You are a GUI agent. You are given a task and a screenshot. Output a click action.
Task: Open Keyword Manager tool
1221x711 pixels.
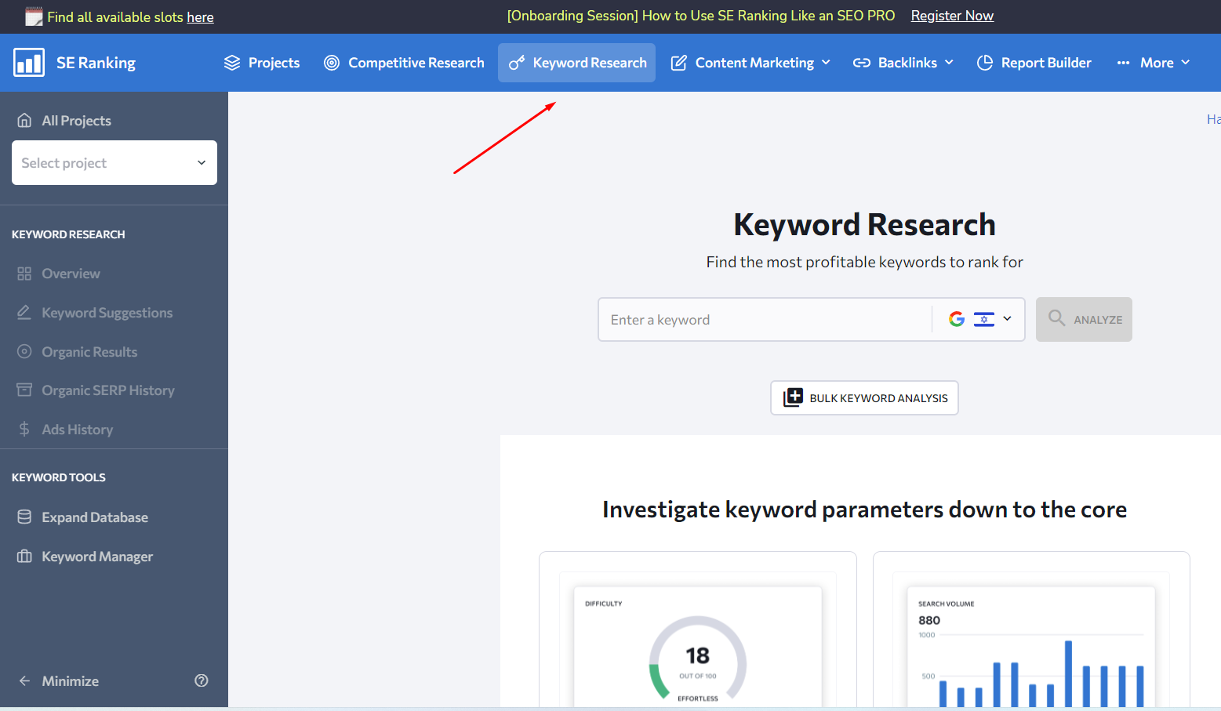tap(97, 557)
